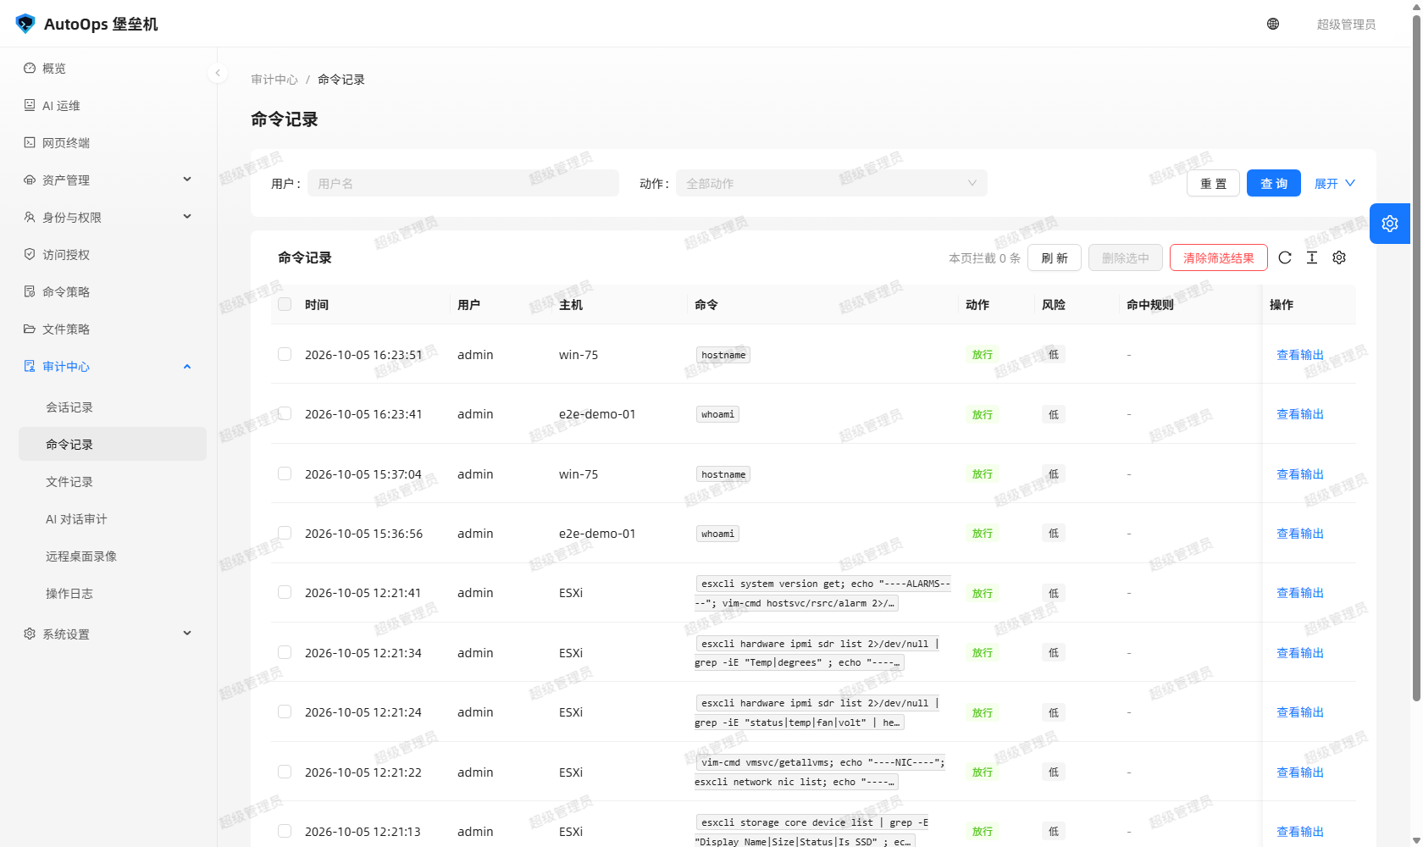Image resolution: width=1423 pixels, height=847 pixels.
Task: Click the access authorization shield icon
Action: (30, 254)
